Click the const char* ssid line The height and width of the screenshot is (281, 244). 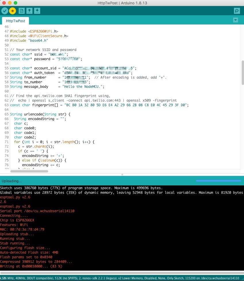tap(39, 54)
